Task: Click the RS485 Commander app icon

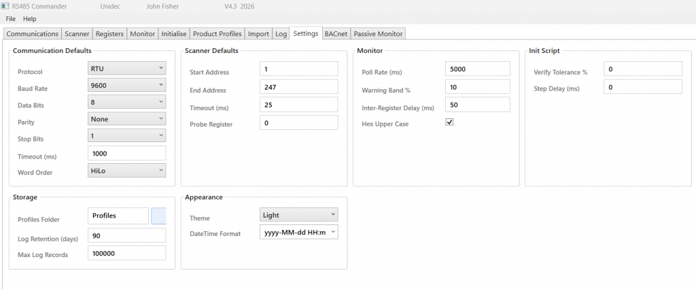Action: [x=5, y=6]
